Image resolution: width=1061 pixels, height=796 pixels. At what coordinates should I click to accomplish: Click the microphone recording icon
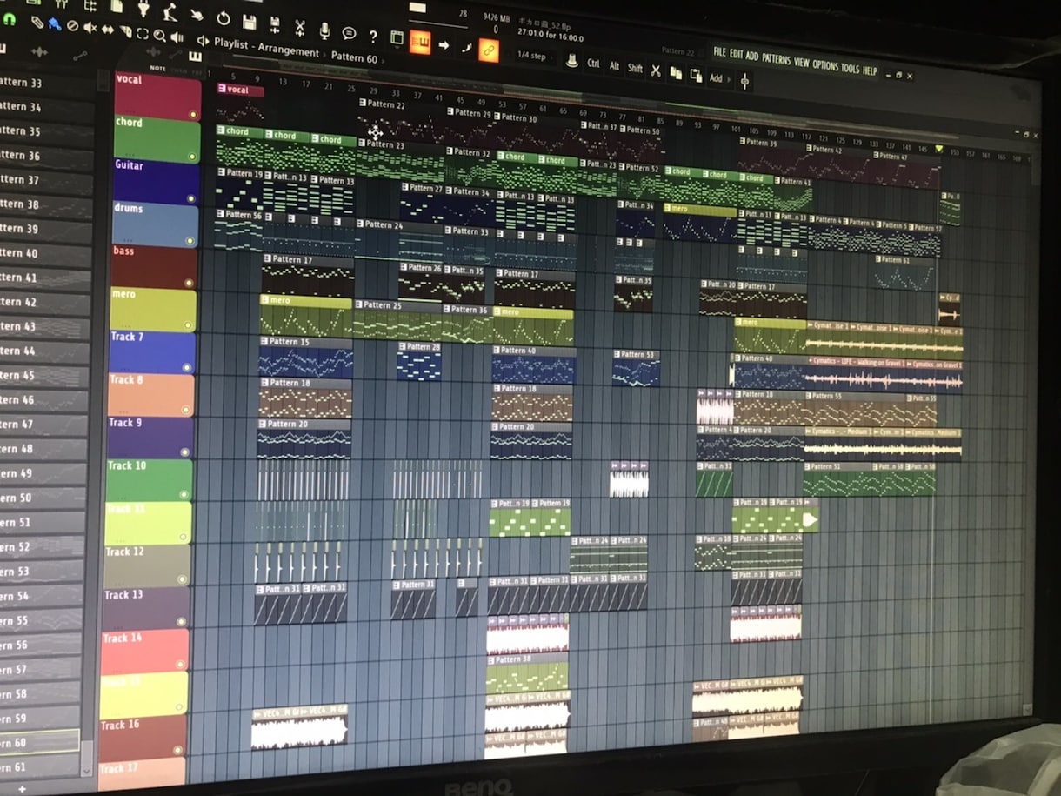click(x=324, y=30)
